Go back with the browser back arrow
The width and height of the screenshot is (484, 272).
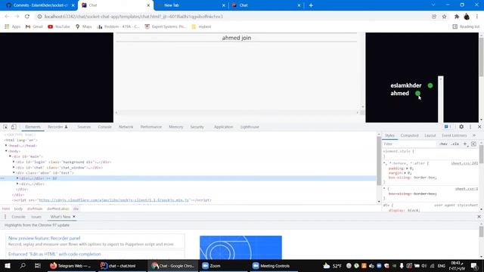point(7,17)
